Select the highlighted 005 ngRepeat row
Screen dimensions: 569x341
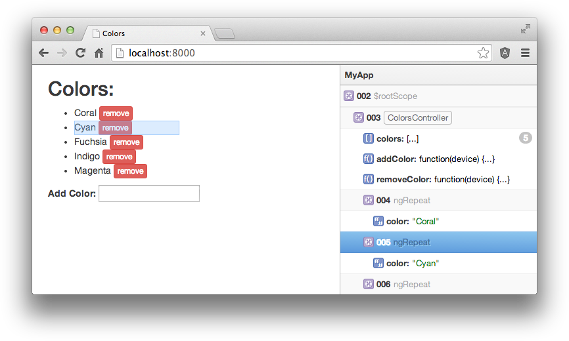438,242
